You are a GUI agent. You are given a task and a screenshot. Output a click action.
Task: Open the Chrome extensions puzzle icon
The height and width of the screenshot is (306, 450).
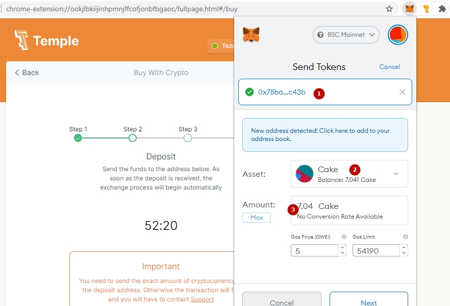(x=442, y=9)
